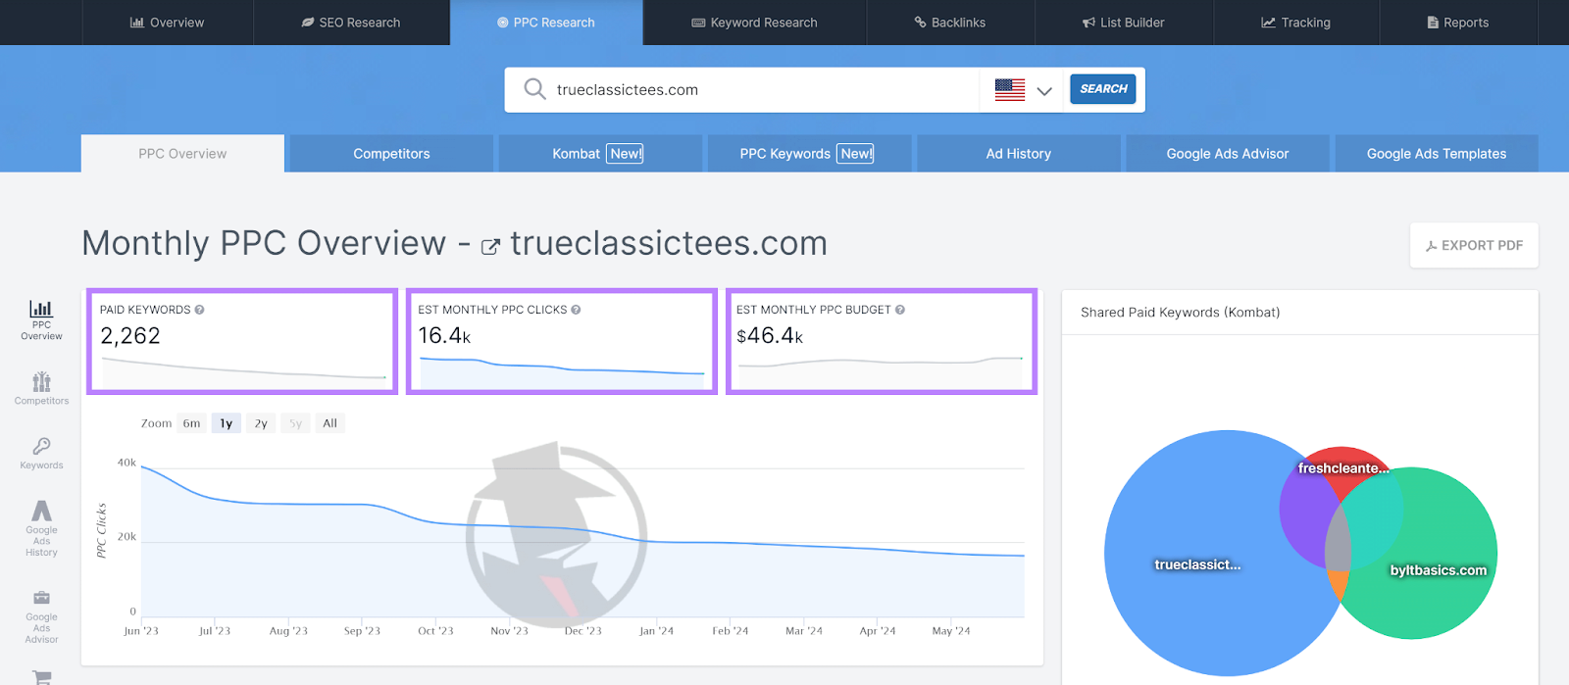Screen dimensions: 1569x685
Task: Click the $46.4k budget value
Action: [770, 336]
